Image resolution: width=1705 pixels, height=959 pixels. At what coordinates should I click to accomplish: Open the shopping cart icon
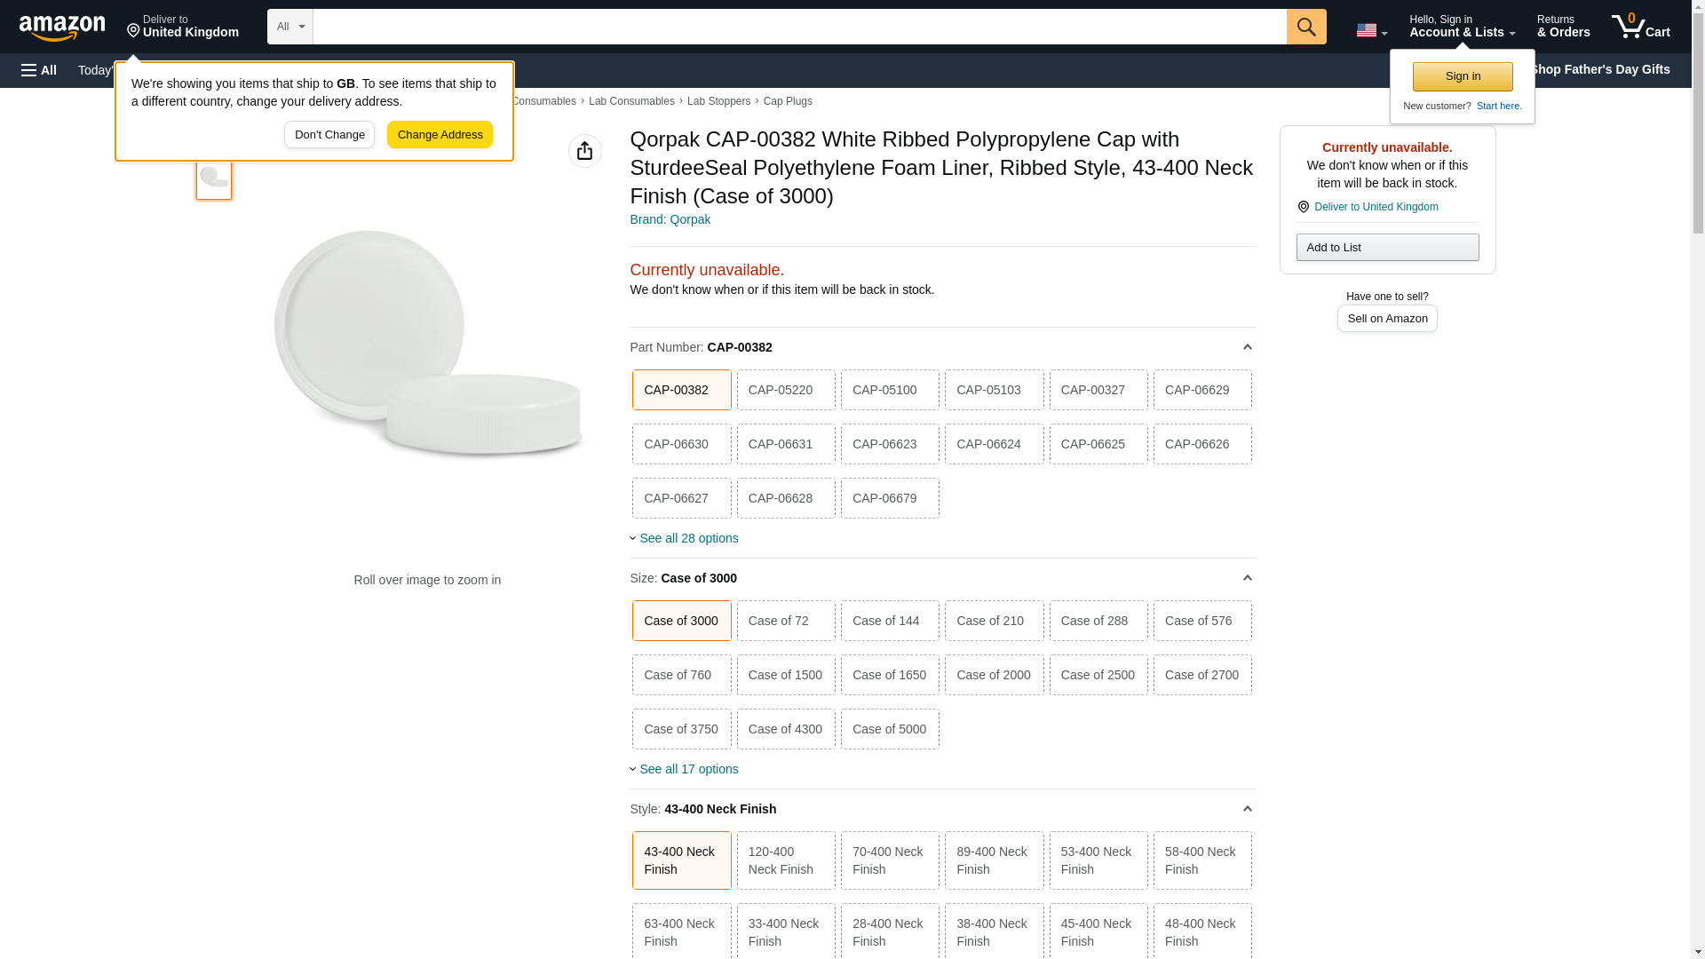(1639, 27)
